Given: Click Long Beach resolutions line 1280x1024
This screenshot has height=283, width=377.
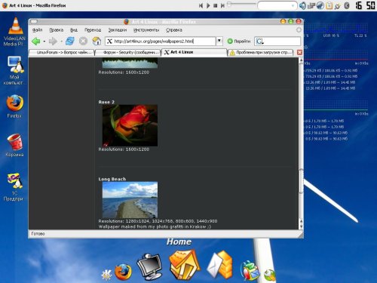Looking at the screenshot, I should (x=158, y=221).
